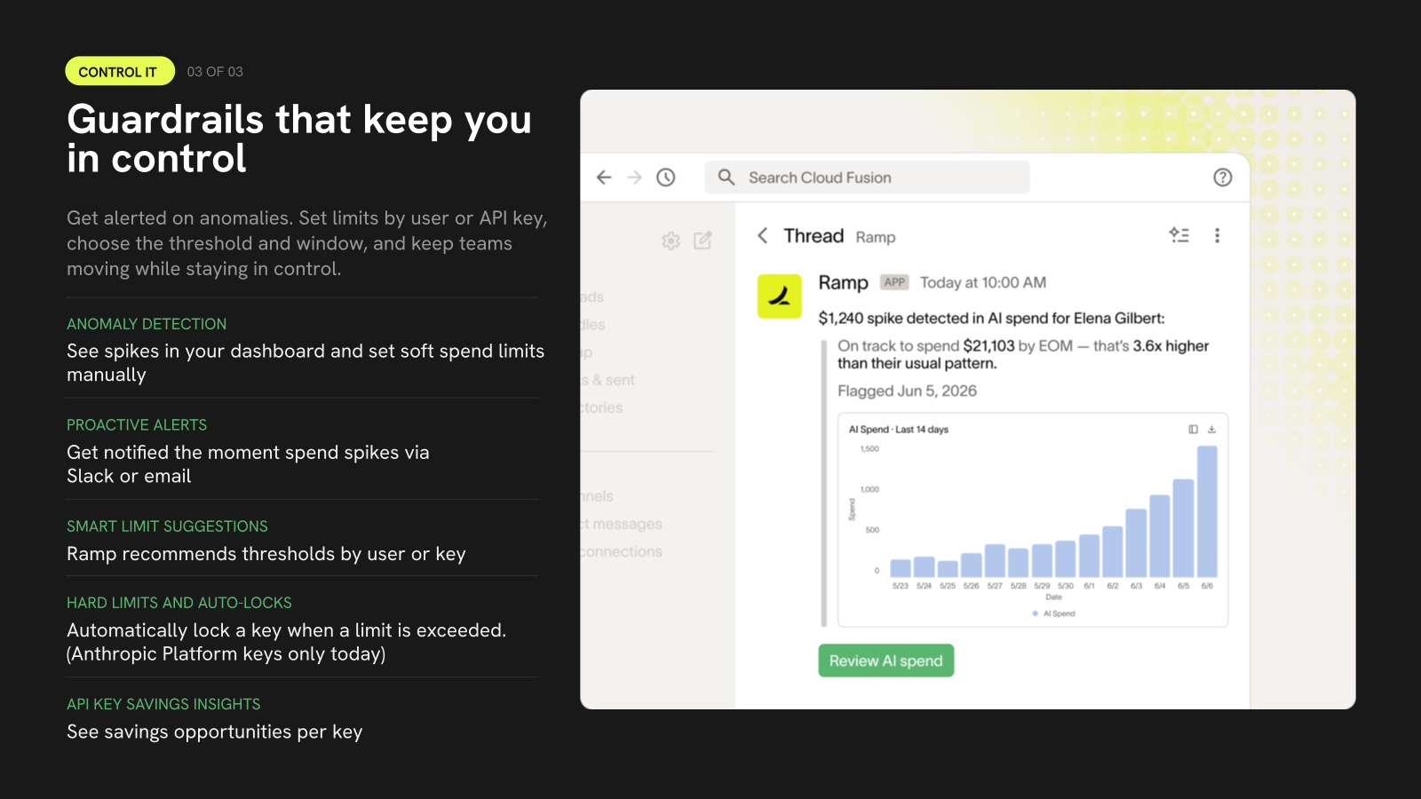Open the sidebar settings gear icon
This screenshot has height=799, width=1421.
pos(671,241)
